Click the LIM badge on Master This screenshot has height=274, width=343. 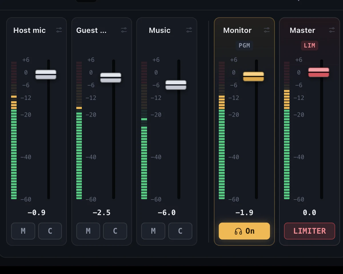[310, 45]
